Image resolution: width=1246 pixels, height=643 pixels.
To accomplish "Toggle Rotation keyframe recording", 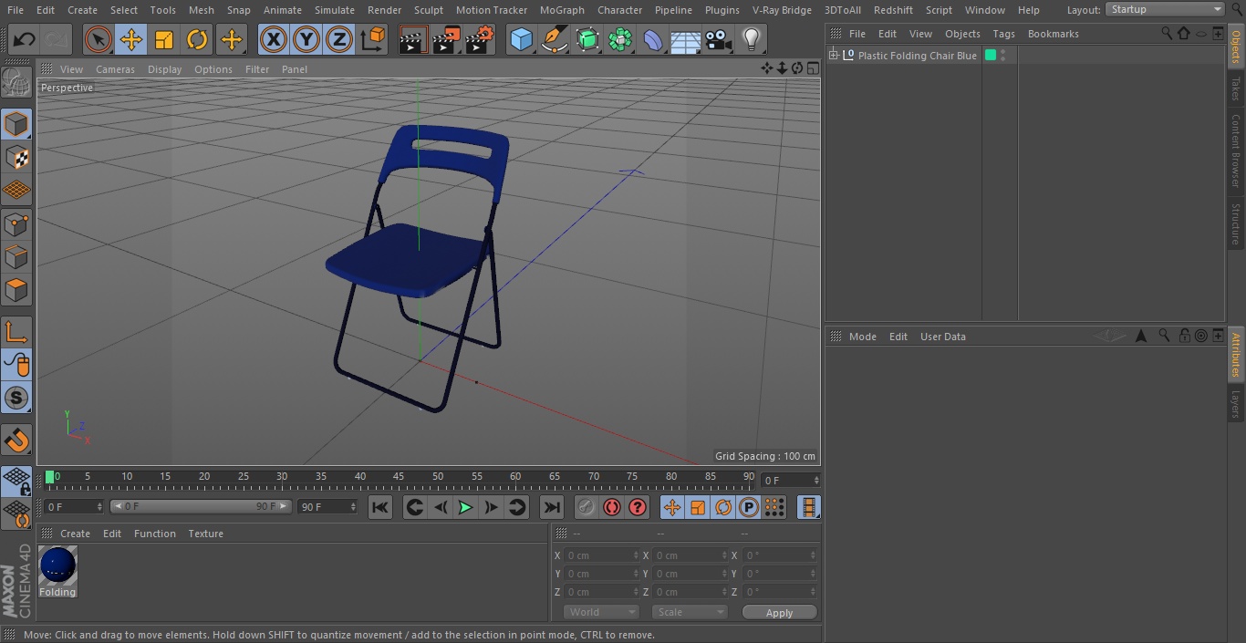I will tap(723, 507).
